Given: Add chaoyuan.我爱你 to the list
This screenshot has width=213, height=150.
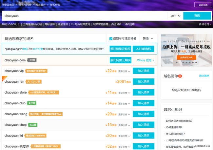Looking at the screenshot, I should coord(144,146).
